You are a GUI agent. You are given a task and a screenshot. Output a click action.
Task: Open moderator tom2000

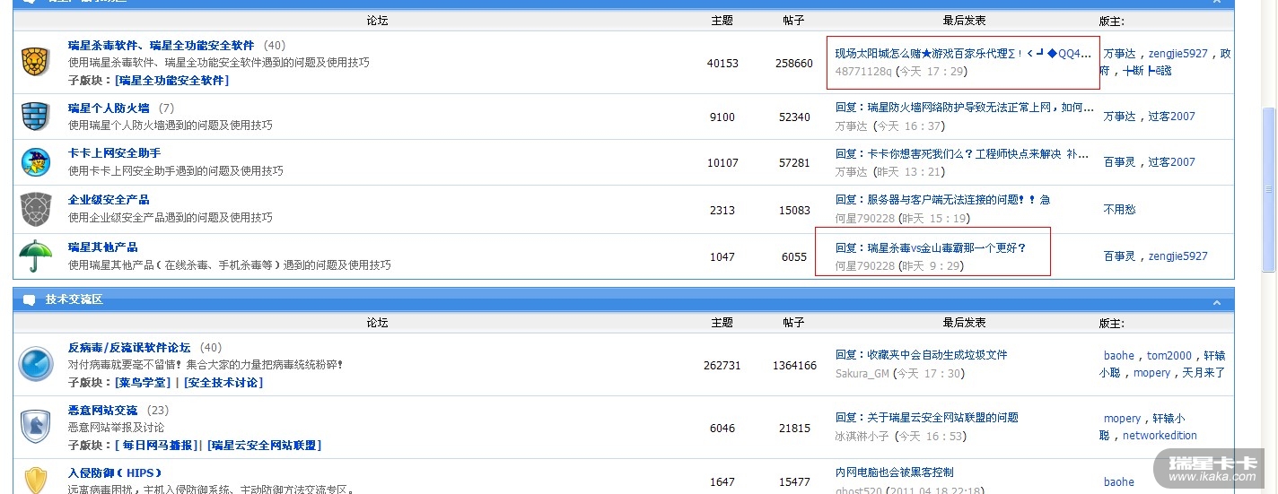[x=1169, y=356]
